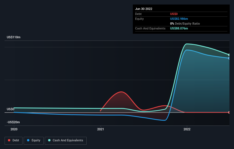Image resolution: width=234 pixels, height=149 pixels.
Task: Click the 2020 x-axis label
Action: click(x=14, y=129)
